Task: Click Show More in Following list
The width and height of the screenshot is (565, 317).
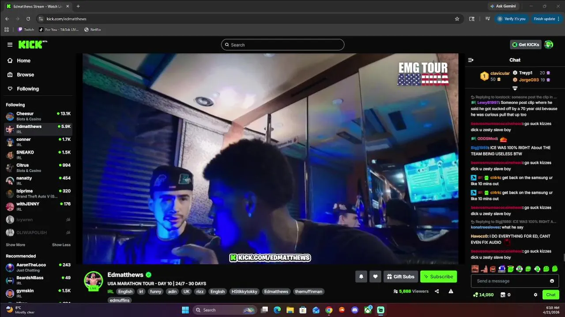Action: pos(15,245)
